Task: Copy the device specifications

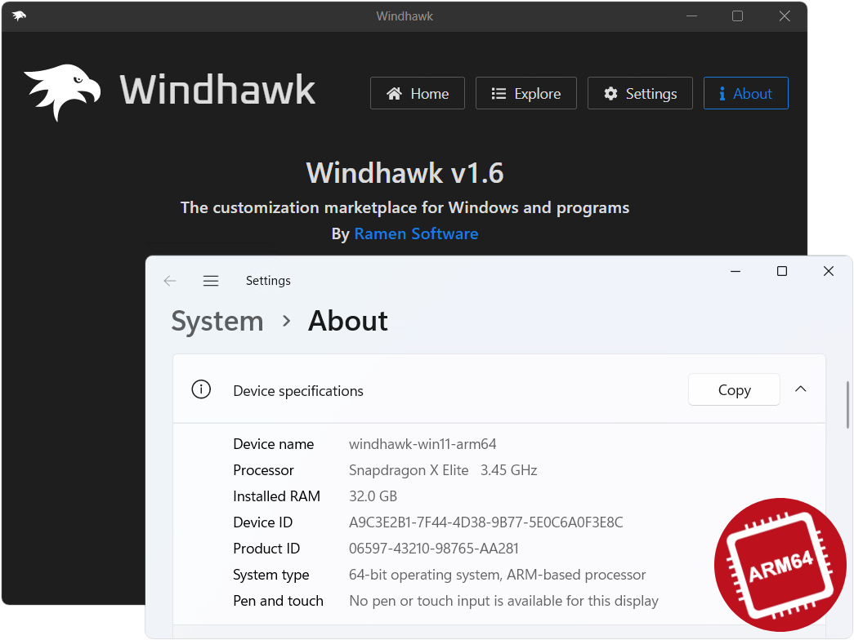Action: tap(733, 389)
